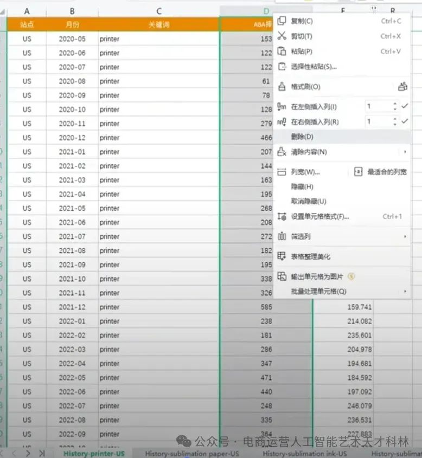Screen dimensions: 422x458
Task: Select column C header
Action: tap(159, 11)
